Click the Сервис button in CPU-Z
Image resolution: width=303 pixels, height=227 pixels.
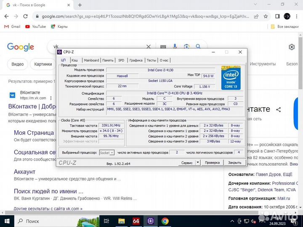coord(187,163)
